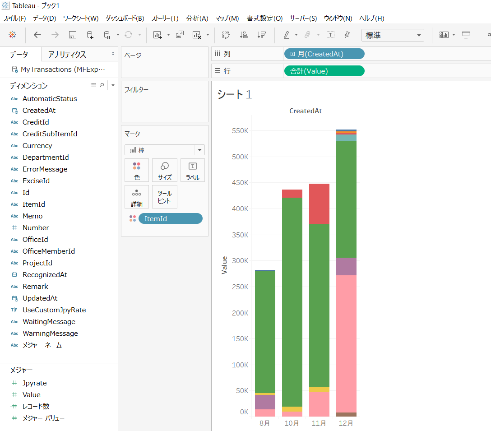Open the ダッシュボード(B) menu
Image resolution: width=491 pixels, height=431 pixels.
click(x=125, y=19)
